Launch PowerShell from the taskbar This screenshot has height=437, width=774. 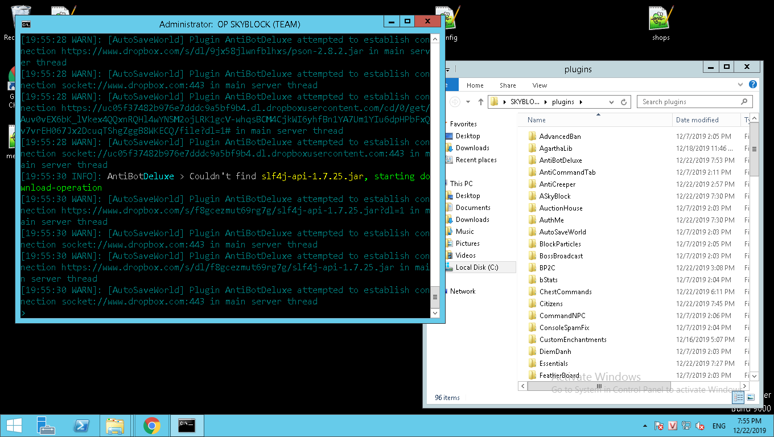pos(81,426)
